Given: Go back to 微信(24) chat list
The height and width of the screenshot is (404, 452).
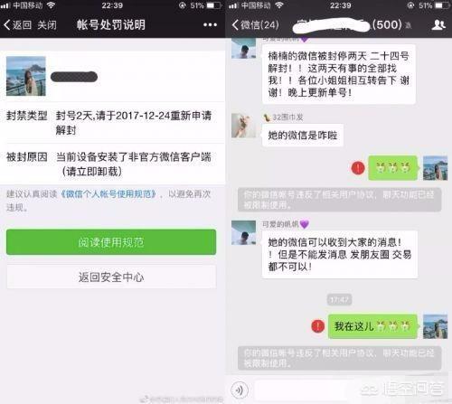Looking at the screenshot, I should point(256,24).
